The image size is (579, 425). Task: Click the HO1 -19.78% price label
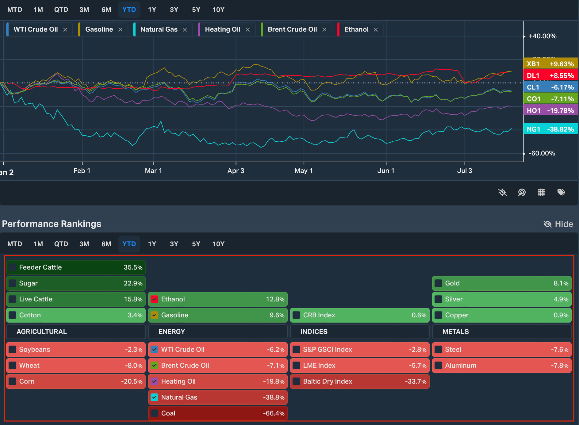tap(550, 110)
